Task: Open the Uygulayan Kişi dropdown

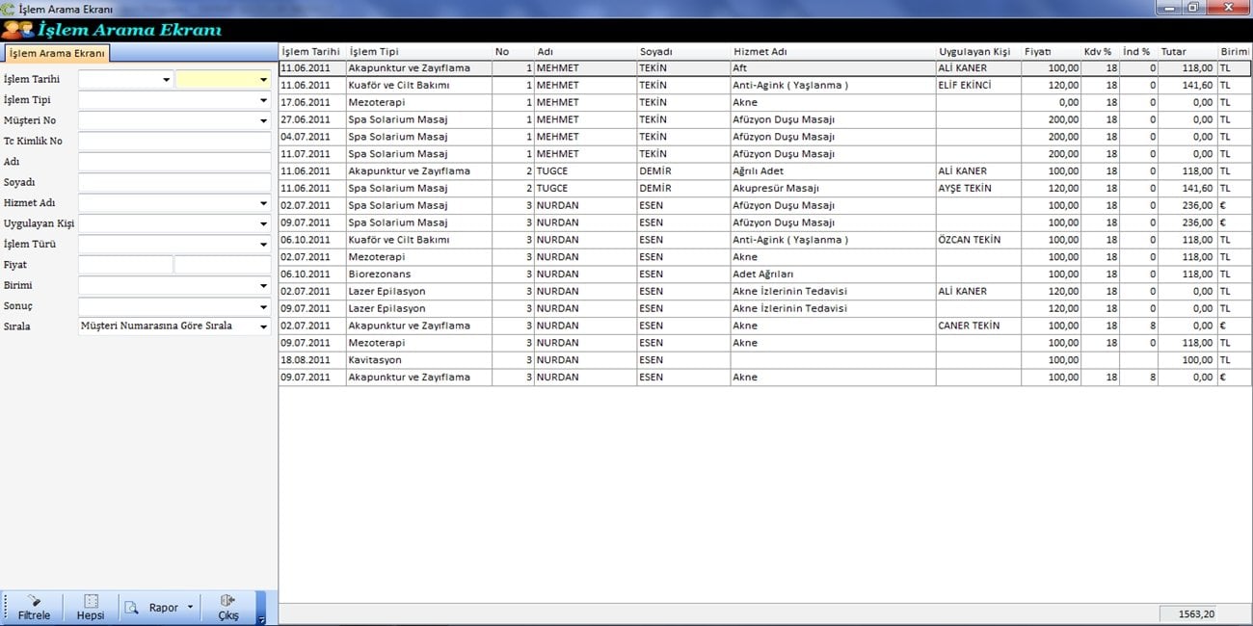Action: (x=263, y=224)
